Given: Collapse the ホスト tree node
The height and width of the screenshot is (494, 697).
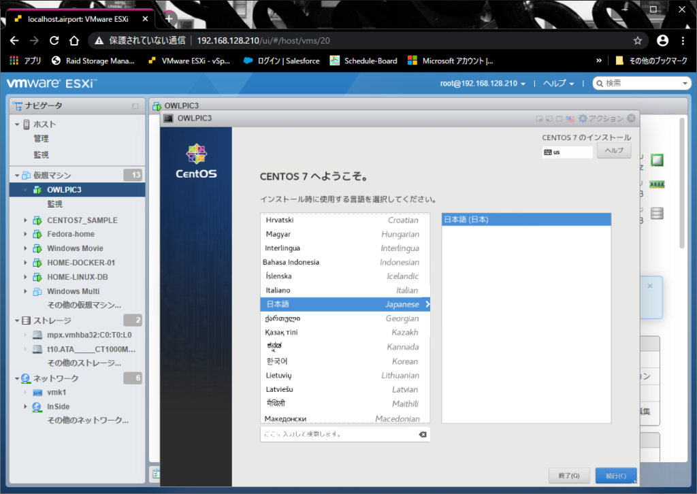Looking at the screenshot, I should point(17,125).
